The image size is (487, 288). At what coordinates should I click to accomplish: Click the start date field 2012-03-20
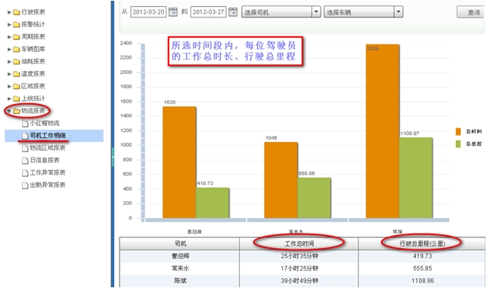(148, 12)
